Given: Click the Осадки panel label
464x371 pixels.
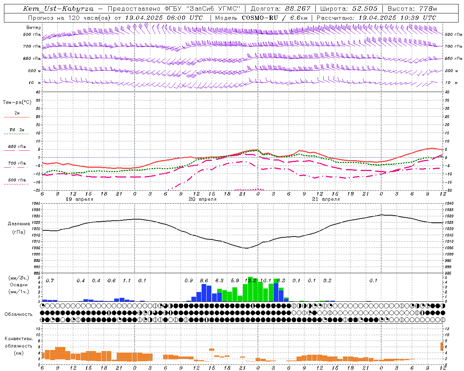Looking at the screenshot, I should coord(18,285).
